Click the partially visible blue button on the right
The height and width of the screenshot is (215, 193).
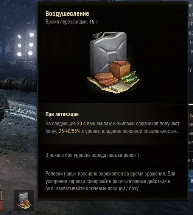(191, 181)
